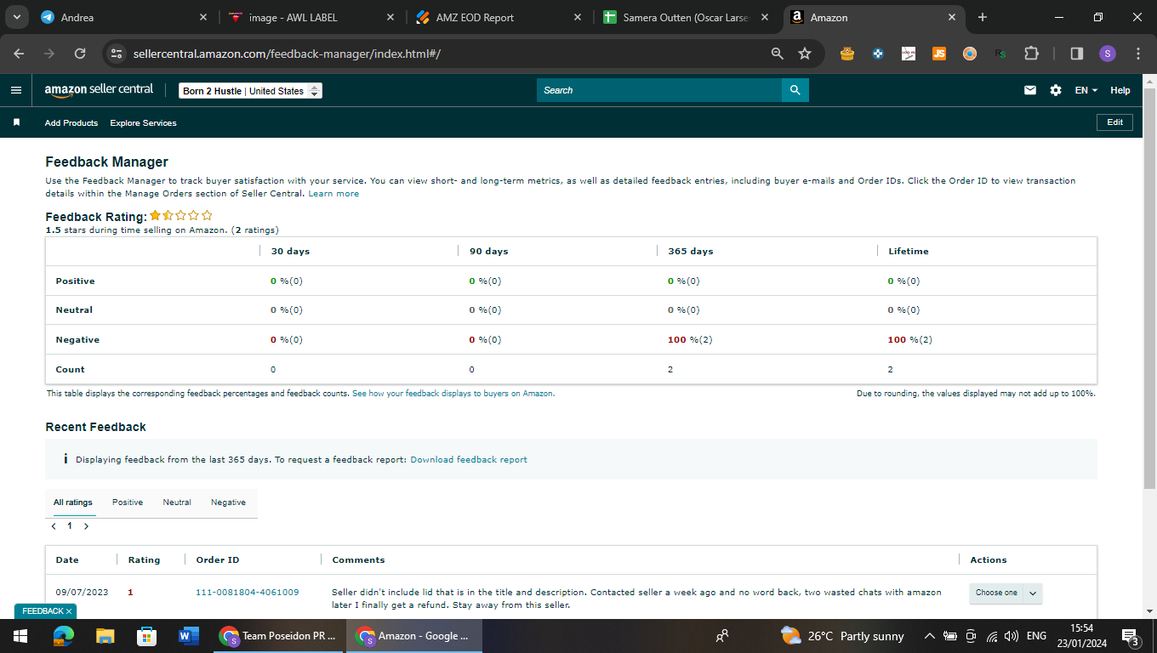
Task: Select the Positive feedback tab
Action: click(x=128, y=503)
